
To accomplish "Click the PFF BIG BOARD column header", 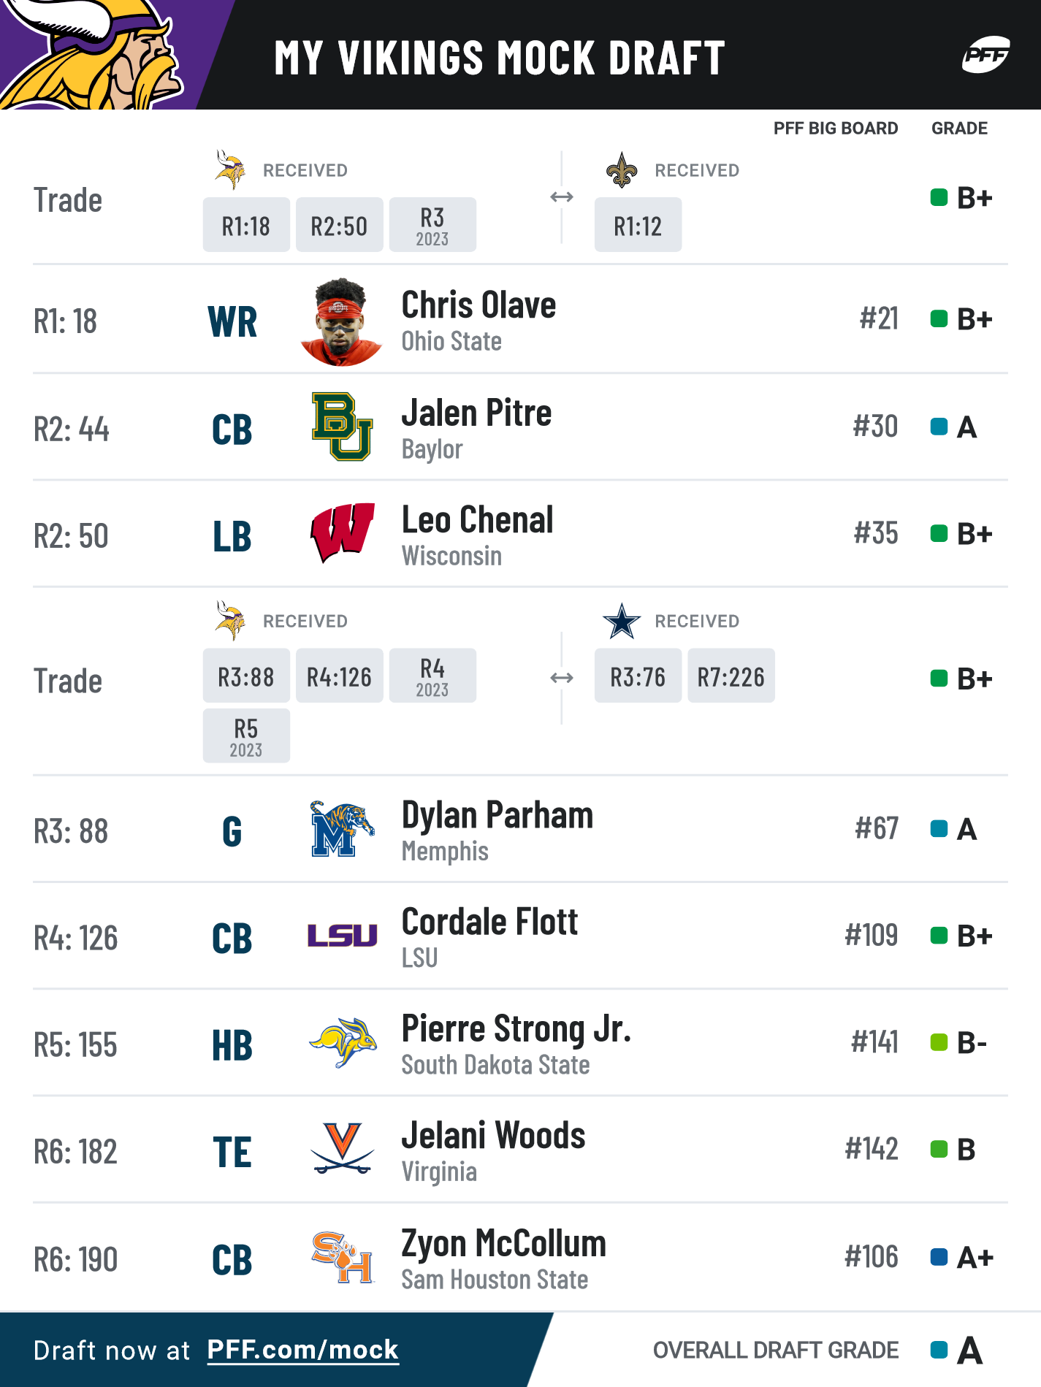I will [x=836, y=129].
